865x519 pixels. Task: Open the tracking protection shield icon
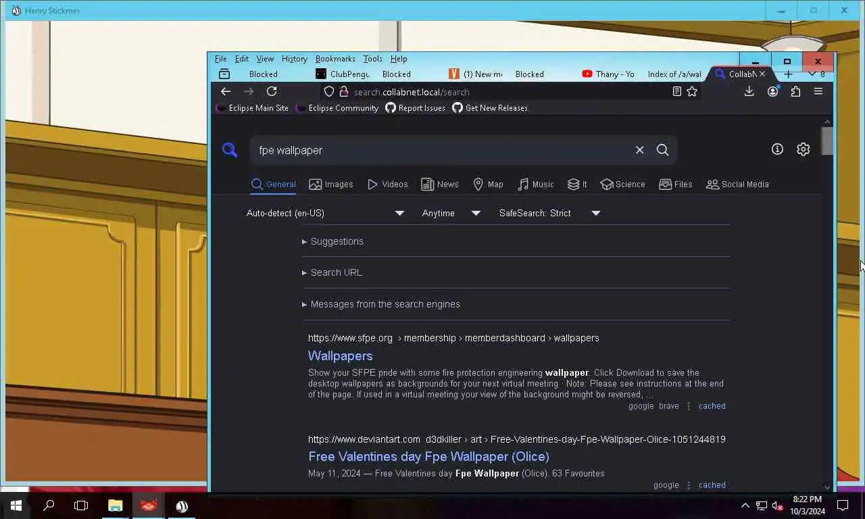tap(329, 92)
